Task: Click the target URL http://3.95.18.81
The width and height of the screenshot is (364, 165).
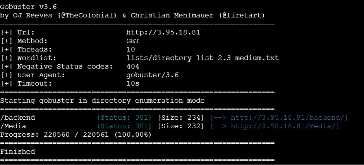Action: point(163,33)
